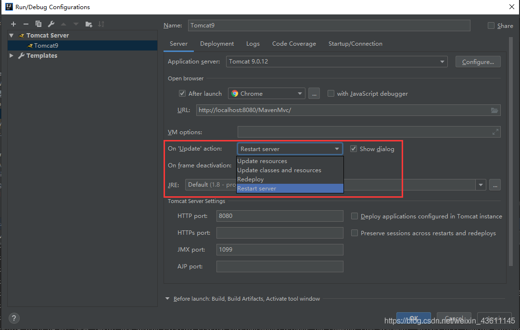Copy the configuration using the duplicate icon
520x330 pixels.
(x=38, y=24)
